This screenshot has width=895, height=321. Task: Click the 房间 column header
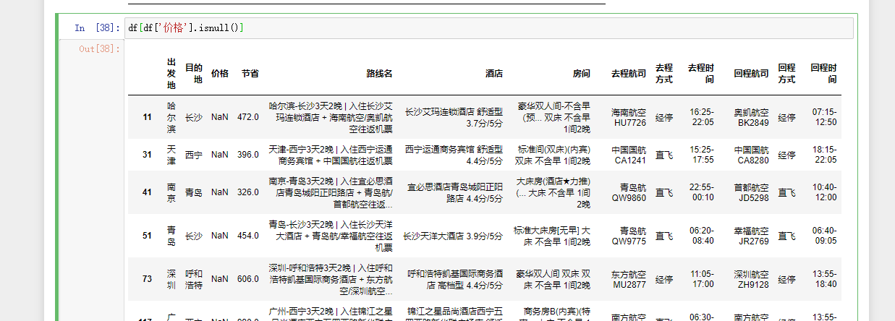coord(581,74)
